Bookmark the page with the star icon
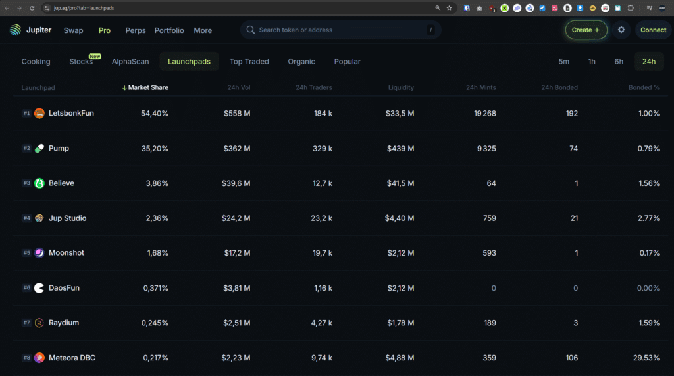The height and width of the screenshot is (376, 674). 449,8
